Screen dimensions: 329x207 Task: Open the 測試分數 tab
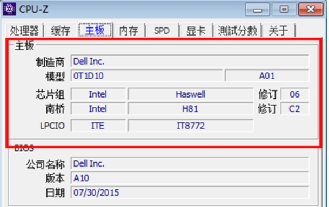pyautogui.click(x=237, y=31)
